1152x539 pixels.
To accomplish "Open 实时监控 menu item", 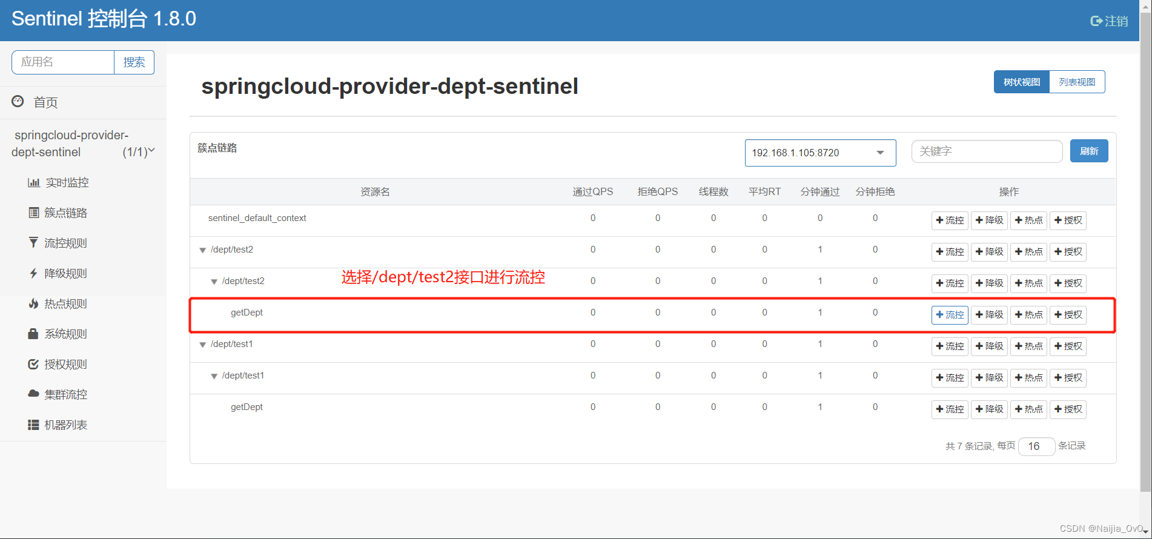I will click(67, 182).
